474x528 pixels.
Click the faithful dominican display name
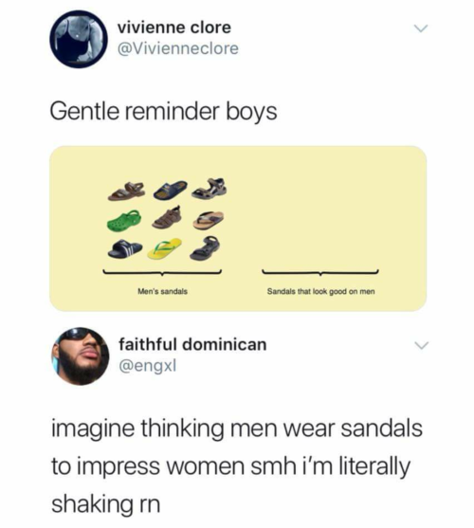(192, 344)
